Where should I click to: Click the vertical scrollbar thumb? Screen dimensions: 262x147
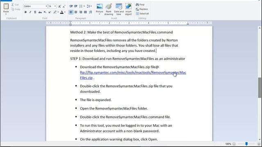(260, 88)
